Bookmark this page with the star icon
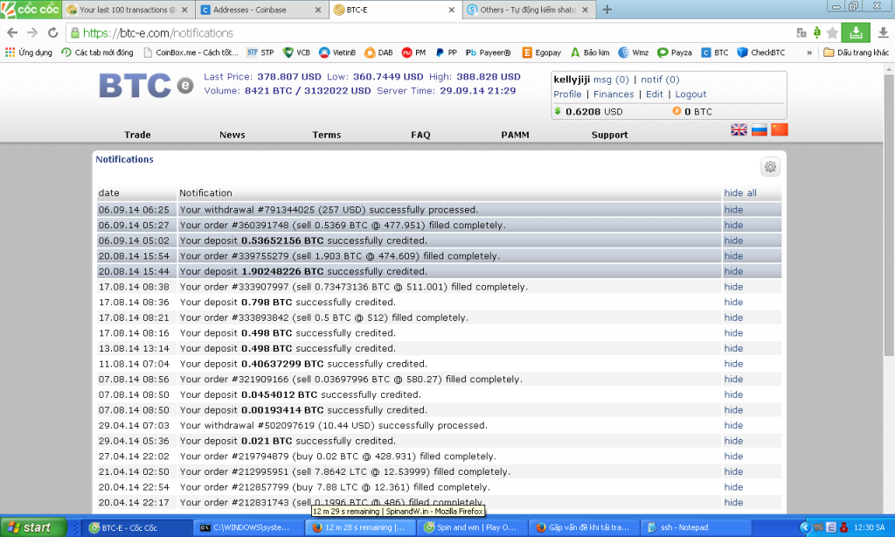895x537 pixels. click(832, 33)
